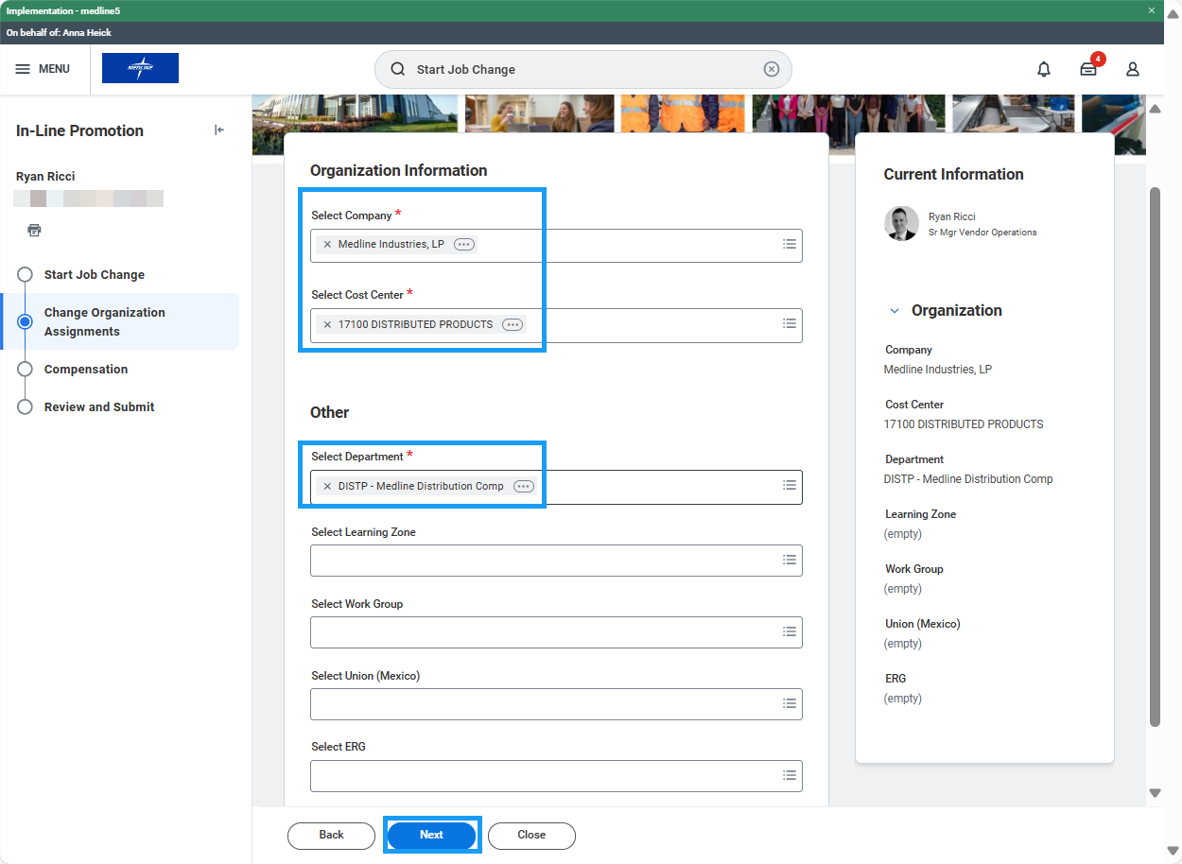Go to Change Organization Assignments step
The width and height of the screenshot is (1182, 864).
(x=104, y=321)
